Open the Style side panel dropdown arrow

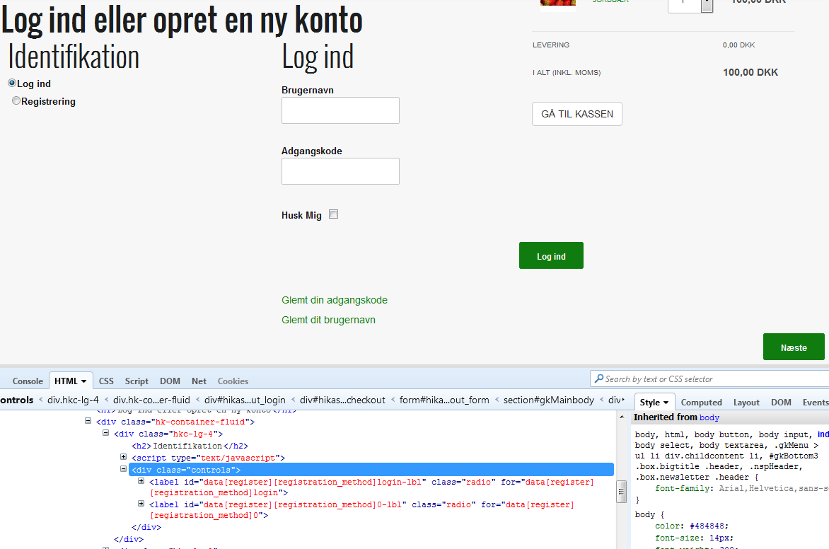(666, 403)
